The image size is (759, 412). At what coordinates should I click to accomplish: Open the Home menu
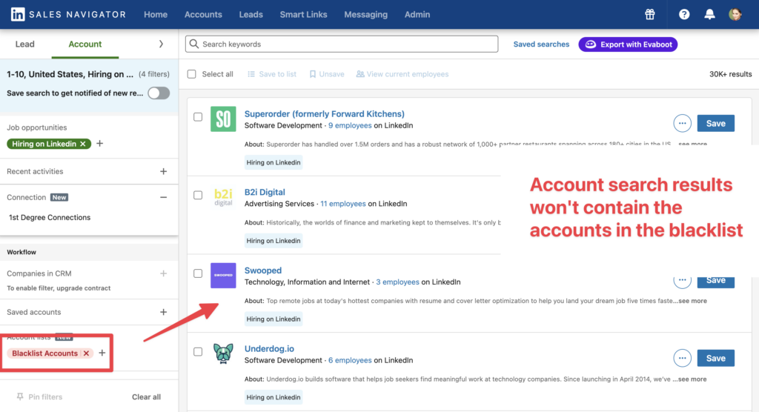[x=156, y=15]
